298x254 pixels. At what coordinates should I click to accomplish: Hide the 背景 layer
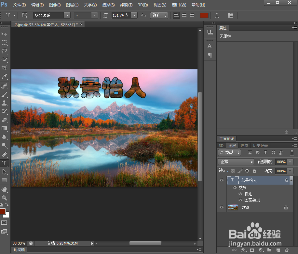222,207
